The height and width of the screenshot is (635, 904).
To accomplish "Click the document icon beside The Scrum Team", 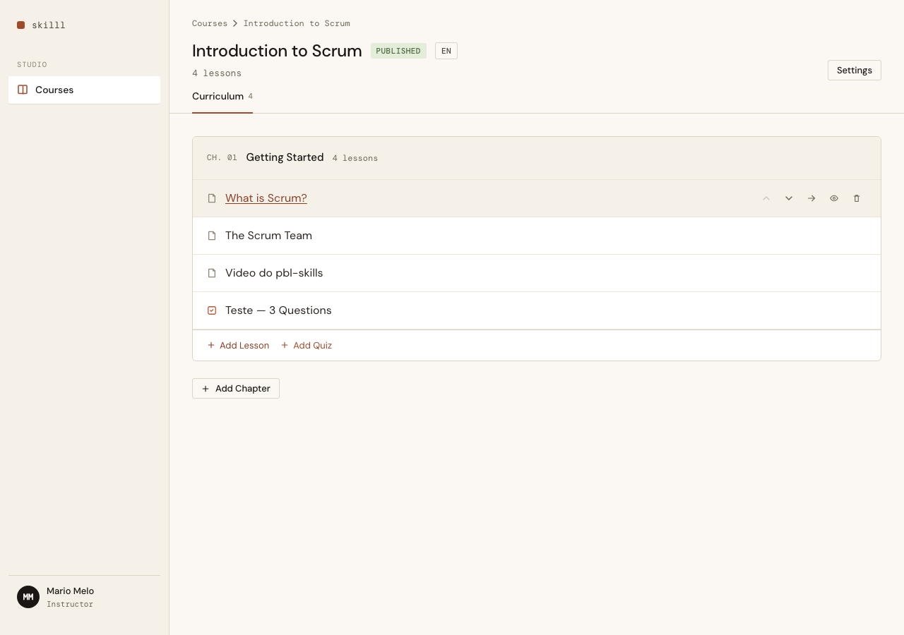I will (x=212, y=236).
